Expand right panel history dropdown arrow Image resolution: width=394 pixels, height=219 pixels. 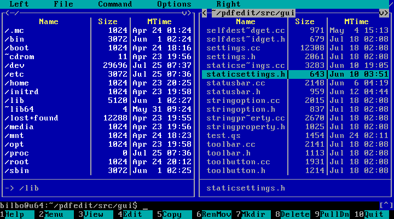383,13
